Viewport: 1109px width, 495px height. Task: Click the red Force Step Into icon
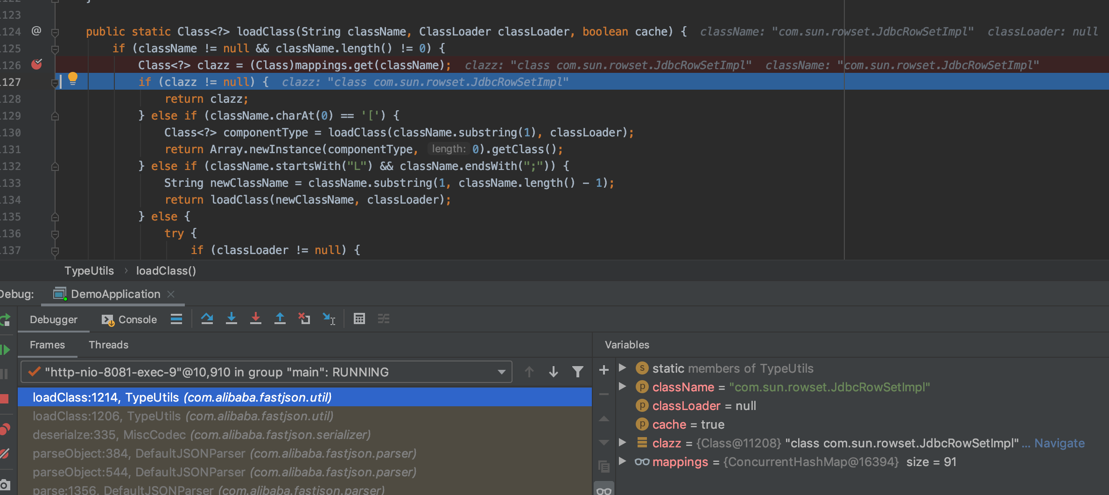click(255, 319)
